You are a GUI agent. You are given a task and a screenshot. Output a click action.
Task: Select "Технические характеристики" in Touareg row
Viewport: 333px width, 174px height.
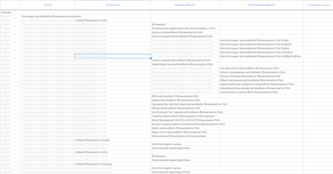pos(185,172)
